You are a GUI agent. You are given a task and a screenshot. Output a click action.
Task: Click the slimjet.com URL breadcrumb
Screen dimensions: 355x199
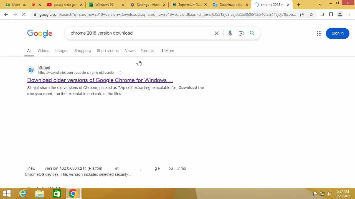77,73
